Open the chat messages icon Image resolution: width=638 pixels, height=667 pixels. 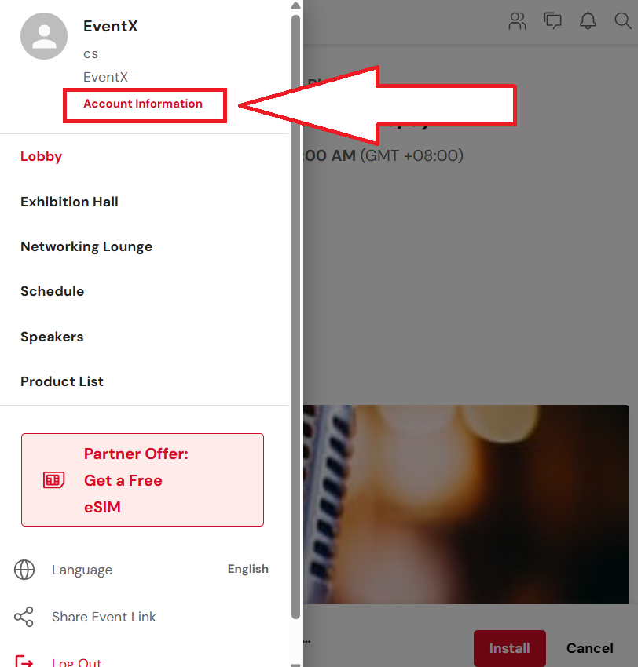pyautogui.click(x=552, y=20)
